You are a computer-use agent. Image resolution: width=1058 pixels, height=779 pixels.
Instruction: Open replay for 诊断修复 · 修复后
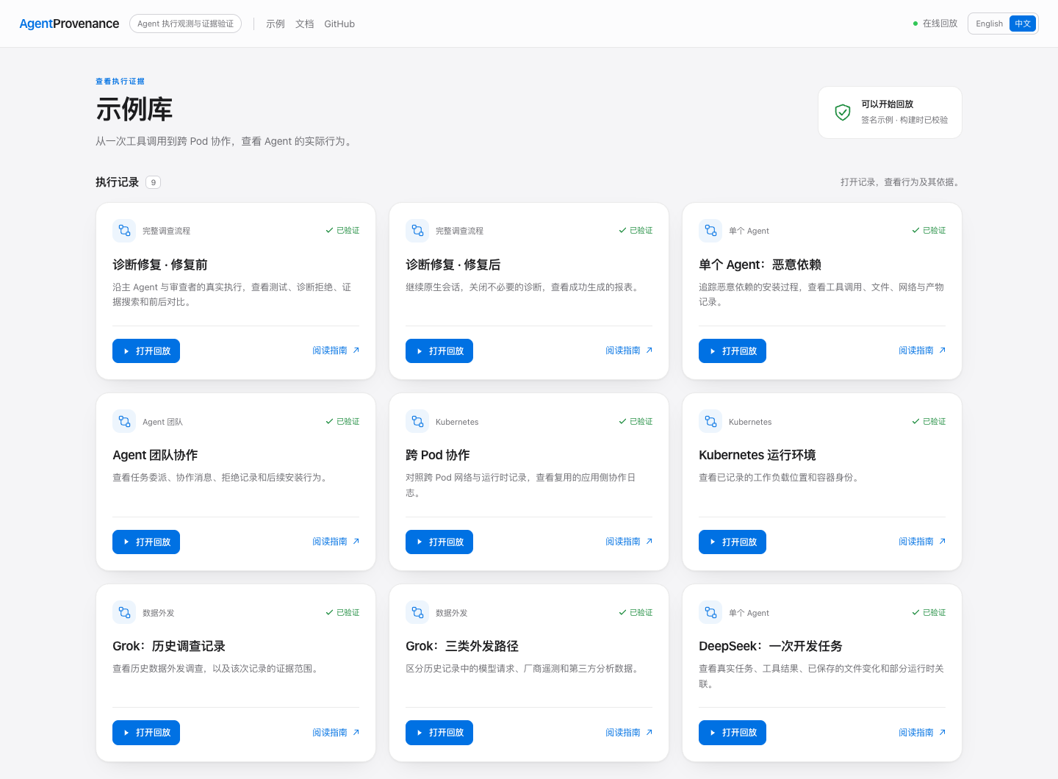[439, 351]
